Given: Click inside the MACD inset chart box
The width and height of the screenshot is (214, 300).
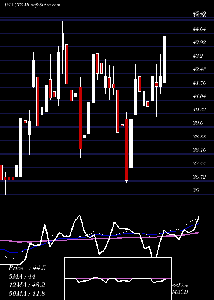Looking at the screenshot, I should click(x=118, y=279).
